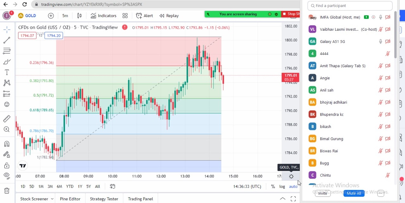Open the Strategy Tester tab
This screenshot has height=203, width=405.
[x=104, y=199]
